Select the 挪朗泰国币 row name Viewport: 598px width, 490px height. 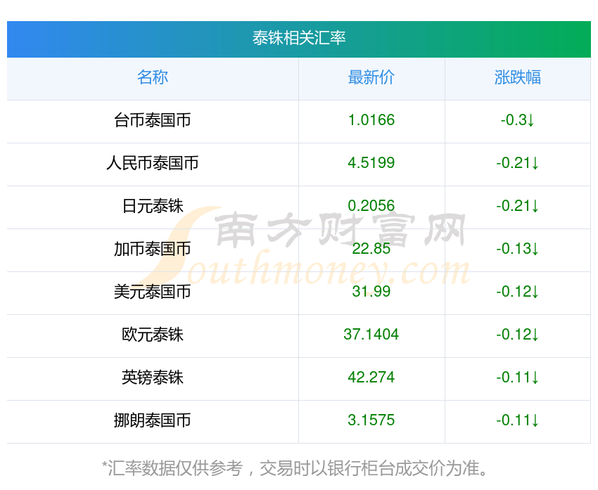(153, 420)
